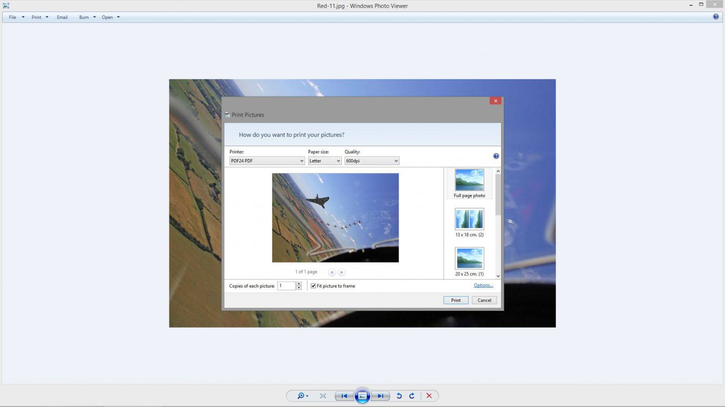This screenshot has width=725, height=407.
Task: Open the Paper size dropdown
Action: click(325, 161)
